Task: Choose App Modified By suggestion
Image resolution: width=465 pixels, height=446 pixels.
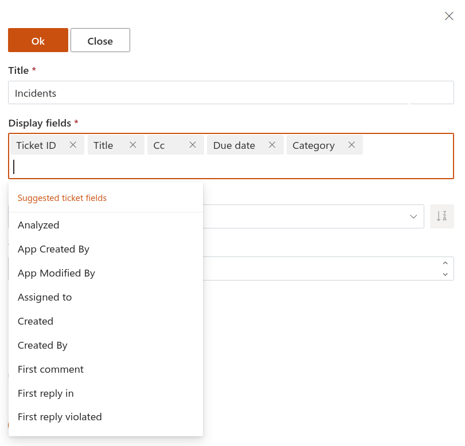Action: point(105,273)
